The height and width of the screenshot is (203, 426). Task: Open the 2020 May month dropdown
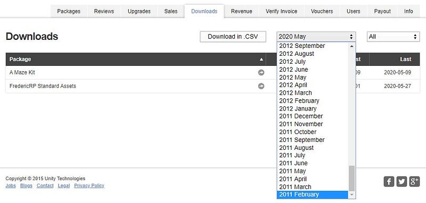pos(316,37)
